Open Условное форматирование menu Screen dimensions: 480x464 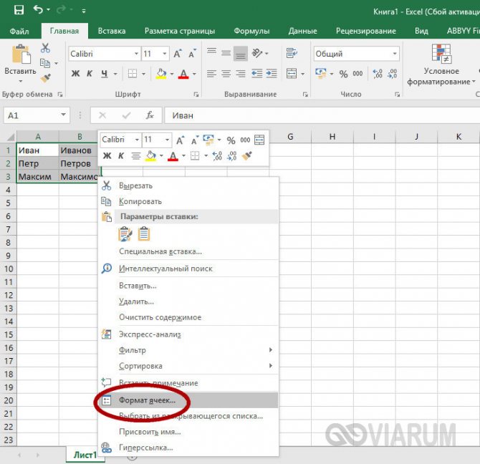pyautogui.click(x=441, y=65)
